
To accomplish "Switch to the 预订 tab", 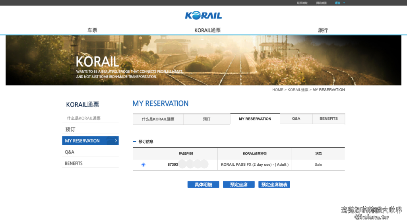I will point(207,119).
